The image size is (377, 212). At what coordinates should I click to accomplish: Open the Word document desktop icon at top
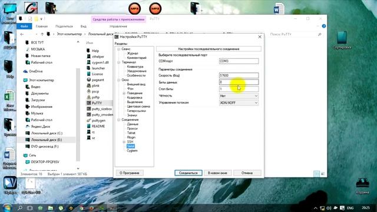point(279,8)
